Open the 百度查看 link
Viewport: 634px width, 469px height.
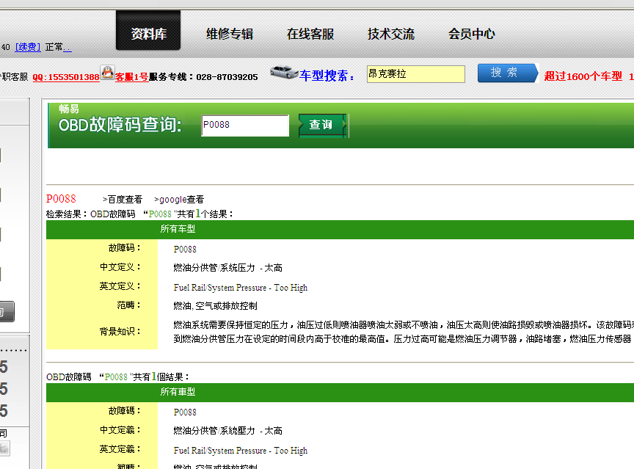[123, 200]
